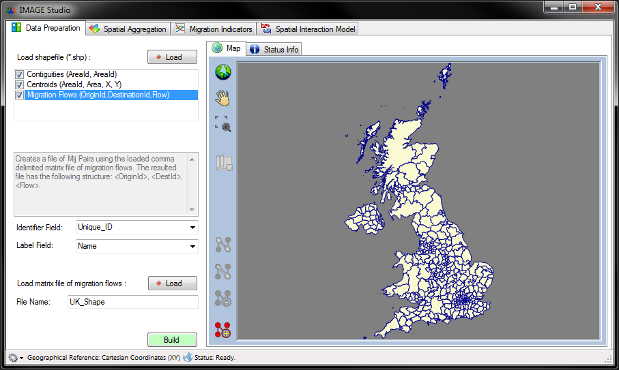Click Load button for matrix file of flows
The width and height of the screenshot is (619, 370).
coord(172,283)
